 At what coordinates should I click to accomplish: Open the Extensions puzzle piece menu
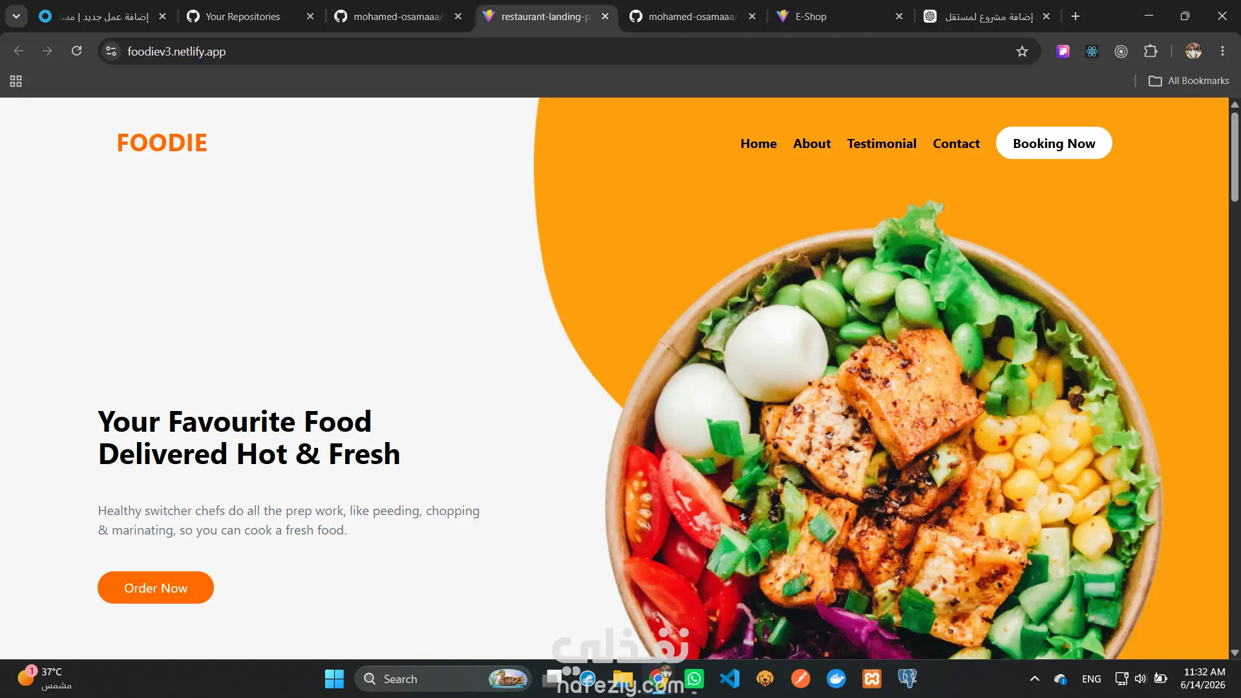coord(1151,51)
